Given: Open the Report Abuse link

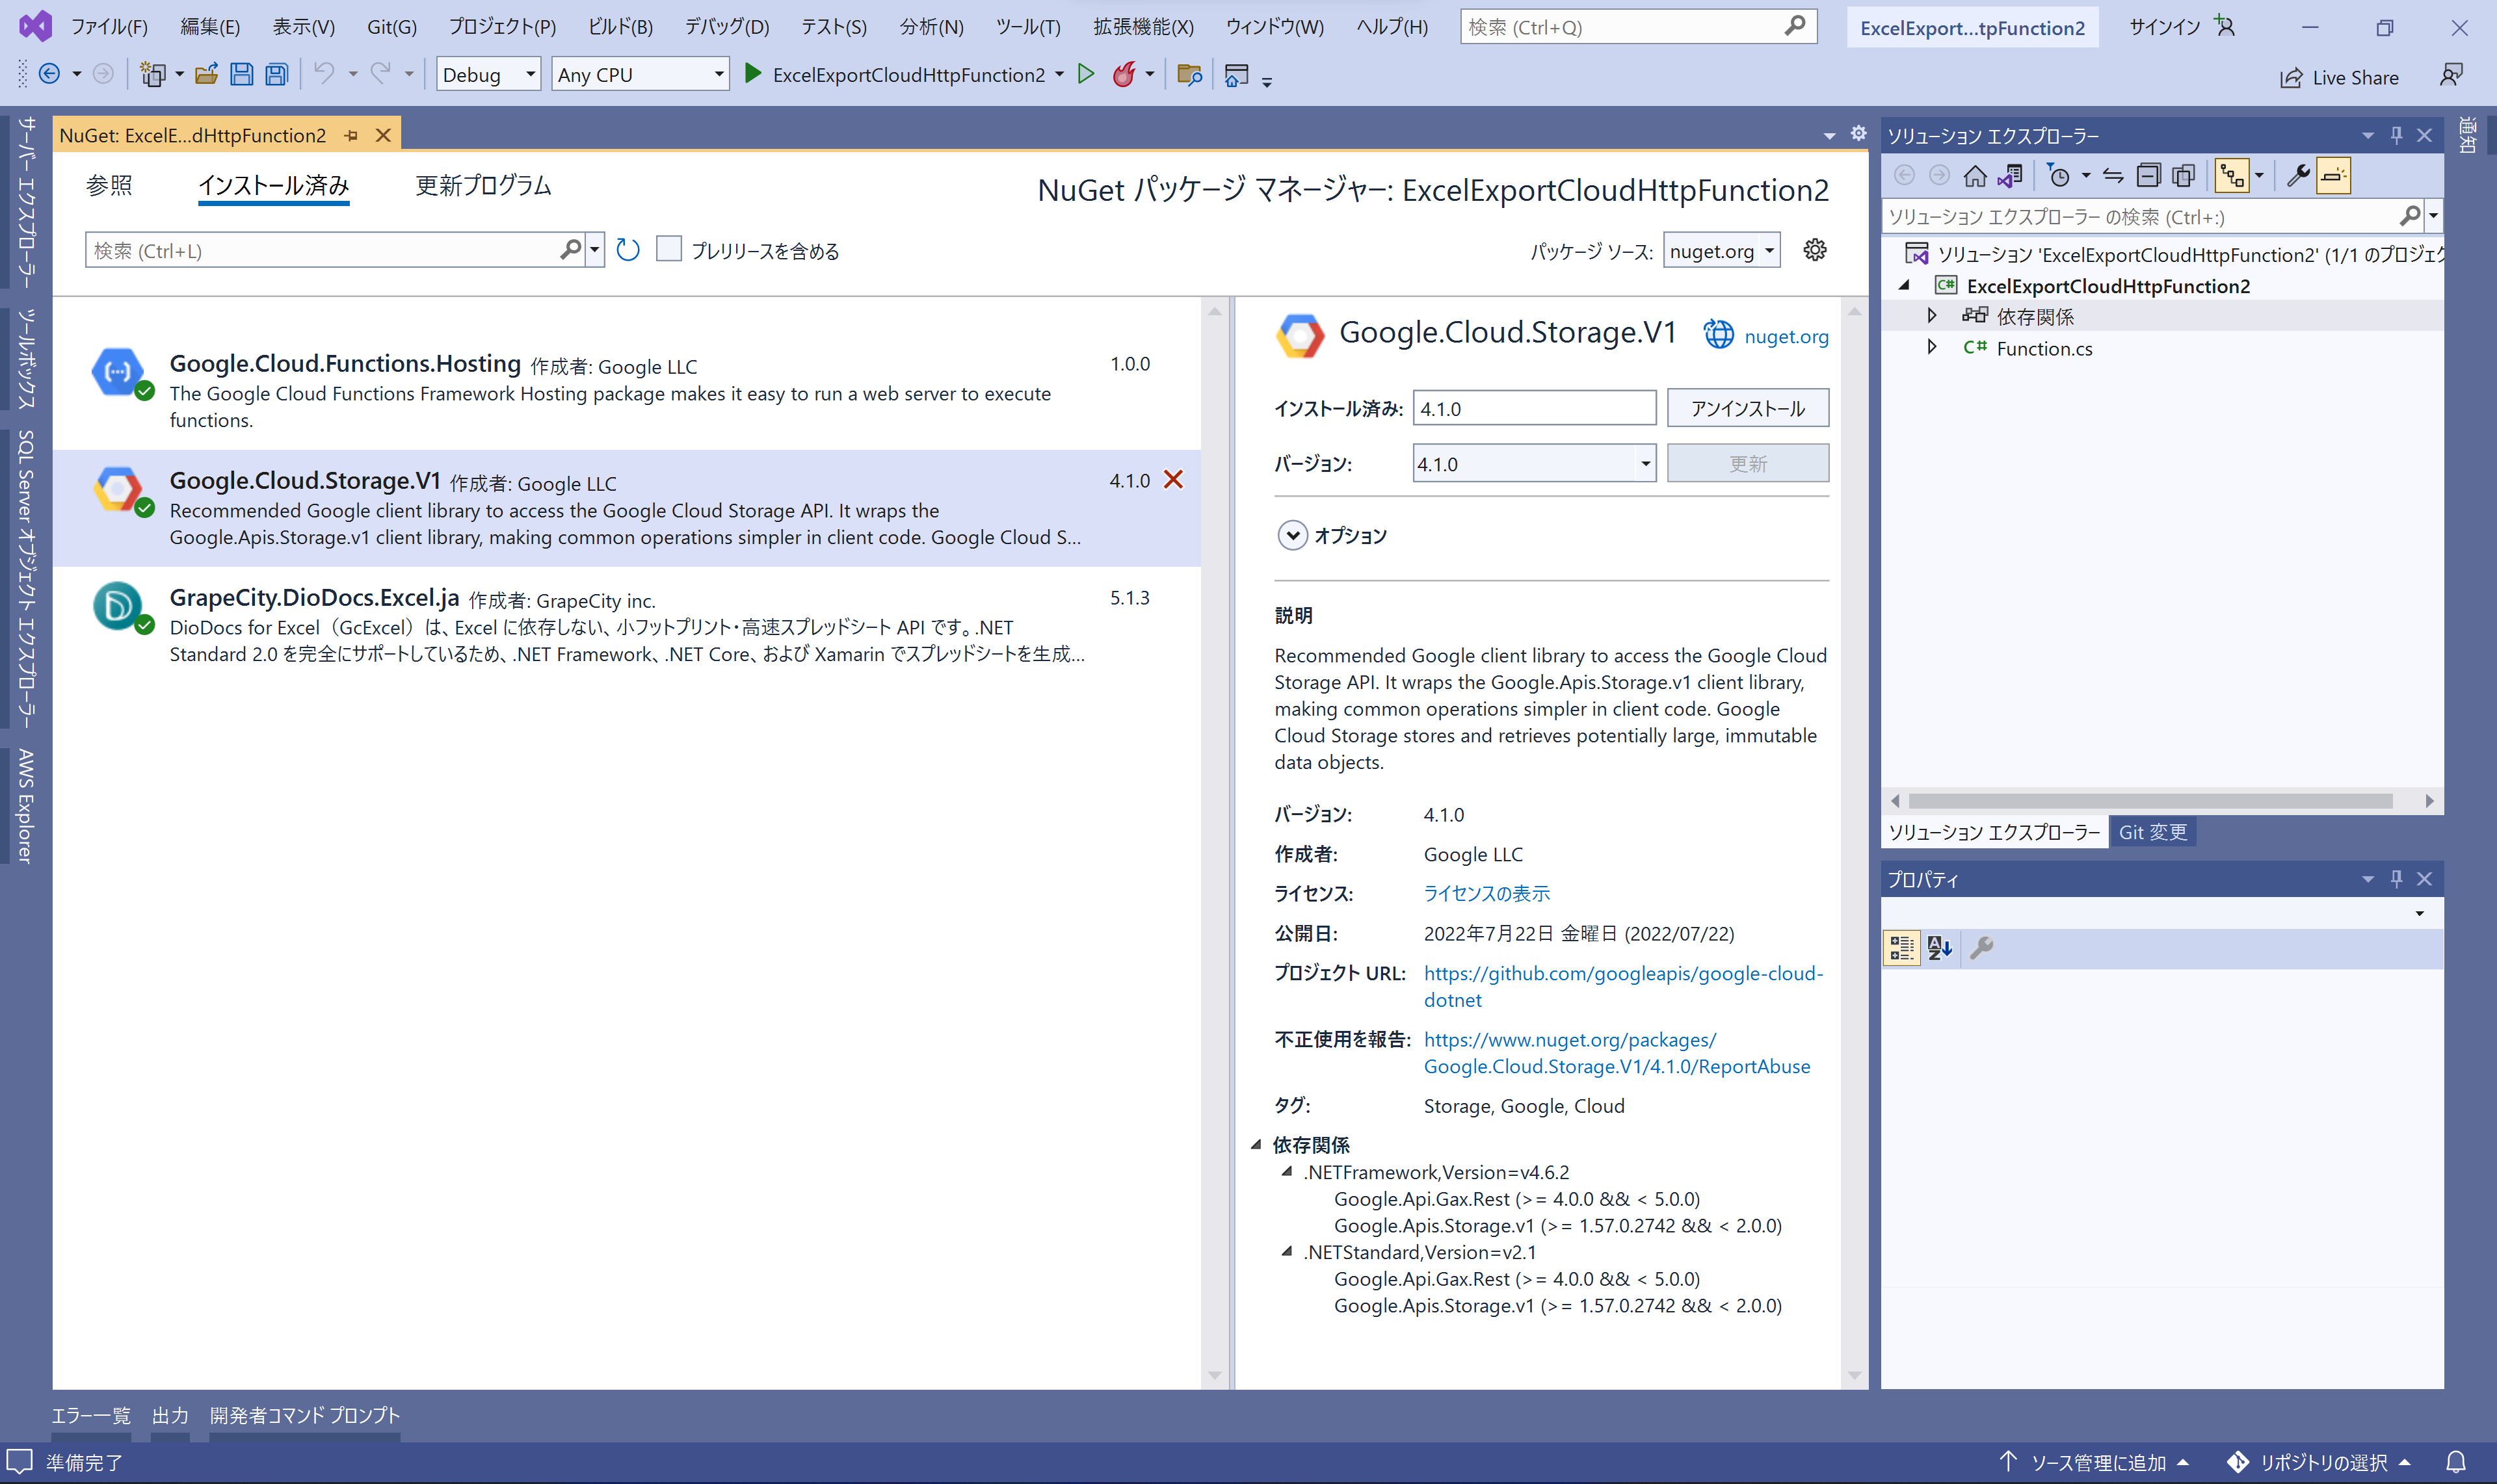Looking at the screenshot, I should click(1617, 1053).
